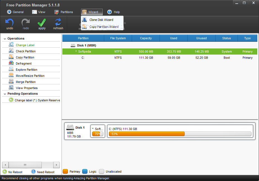Sort by the Status column header

pos(226,38)
